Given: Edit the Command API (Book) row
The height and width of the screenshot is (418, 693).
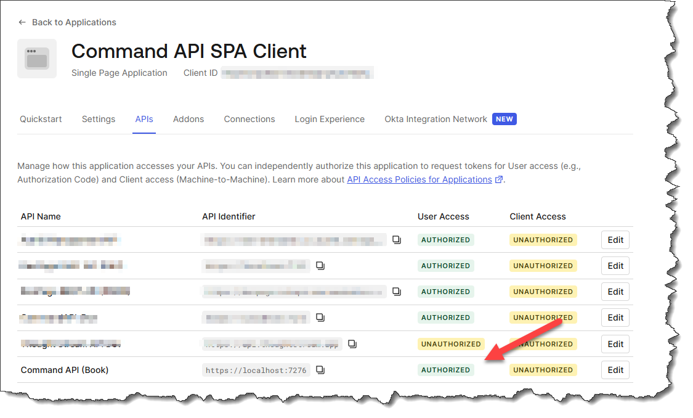Looking at the screenshot, I should (615, 370).
